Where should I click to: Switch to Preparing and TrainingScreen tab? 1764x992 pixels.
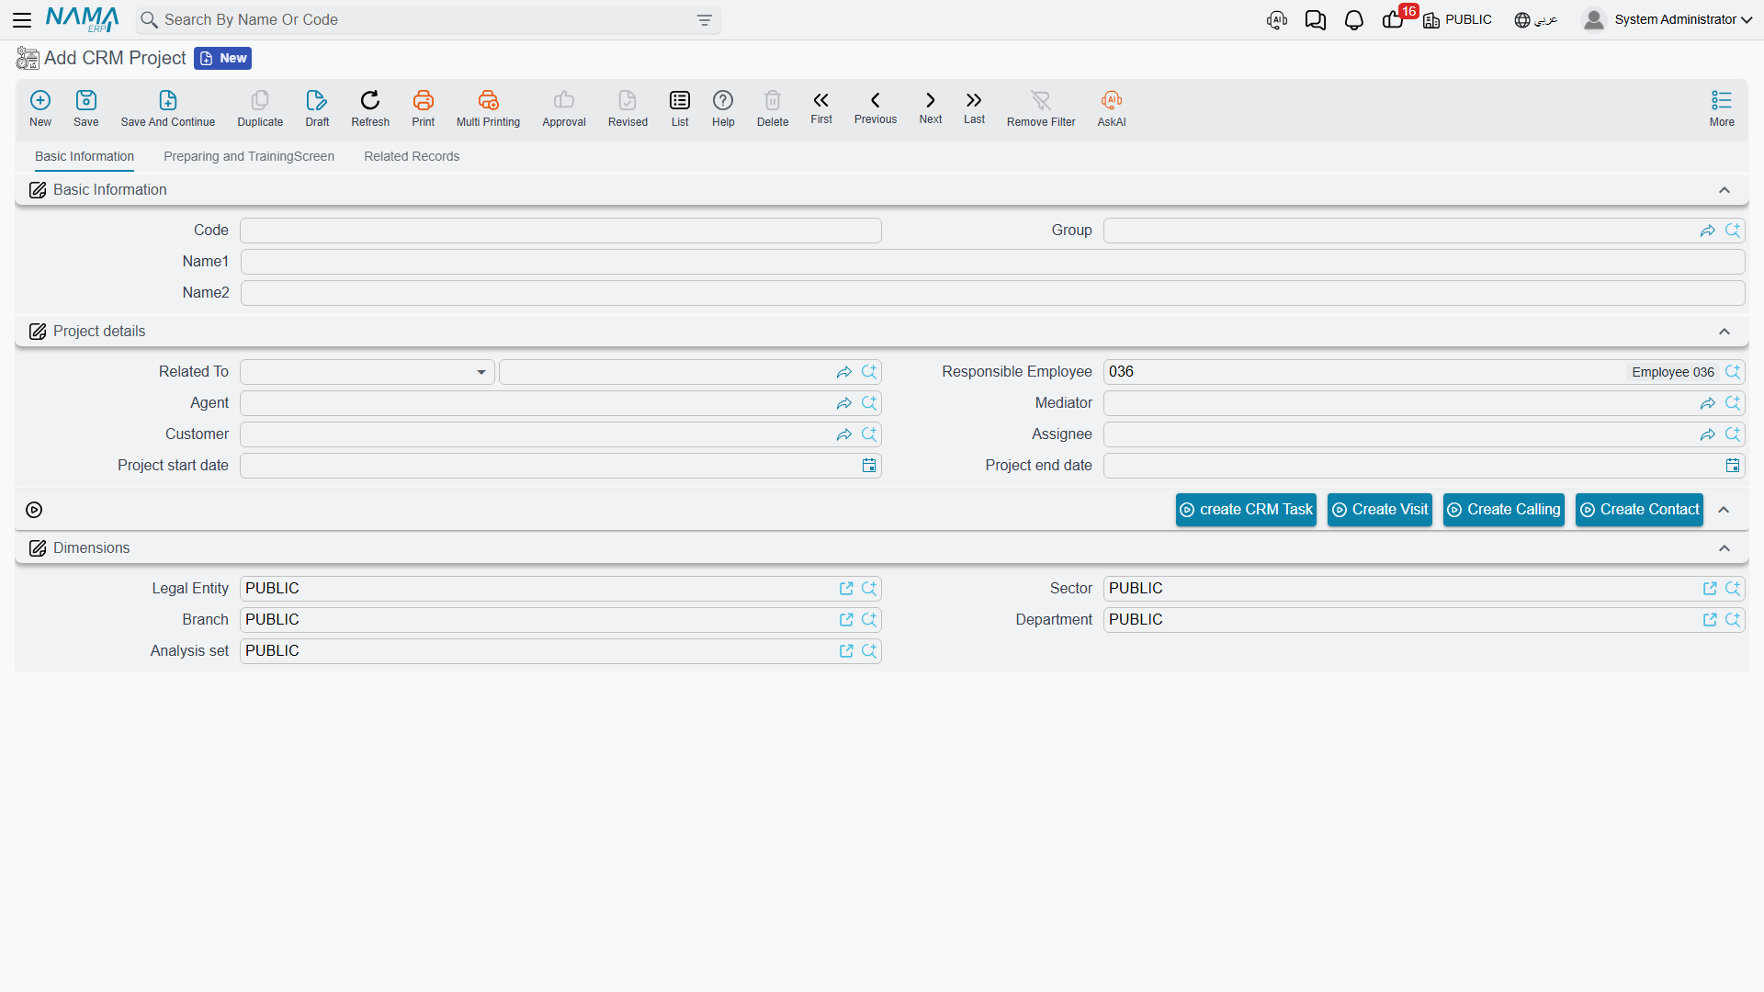coord(249,156)
